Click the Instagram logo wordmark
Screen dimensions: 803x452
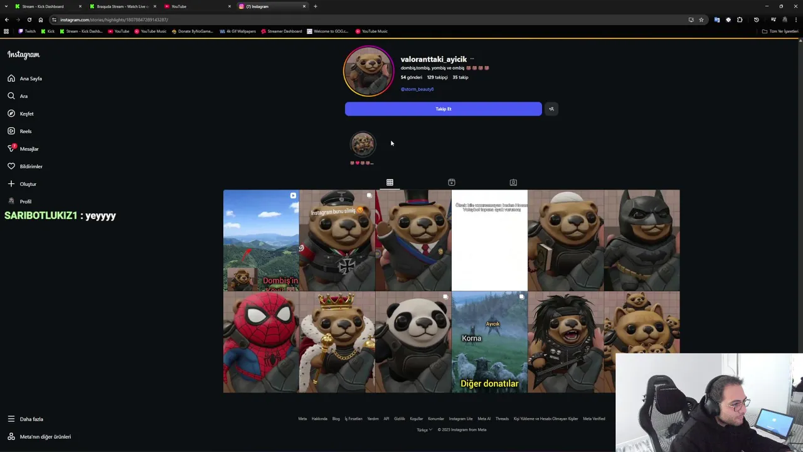pos(23,55)
